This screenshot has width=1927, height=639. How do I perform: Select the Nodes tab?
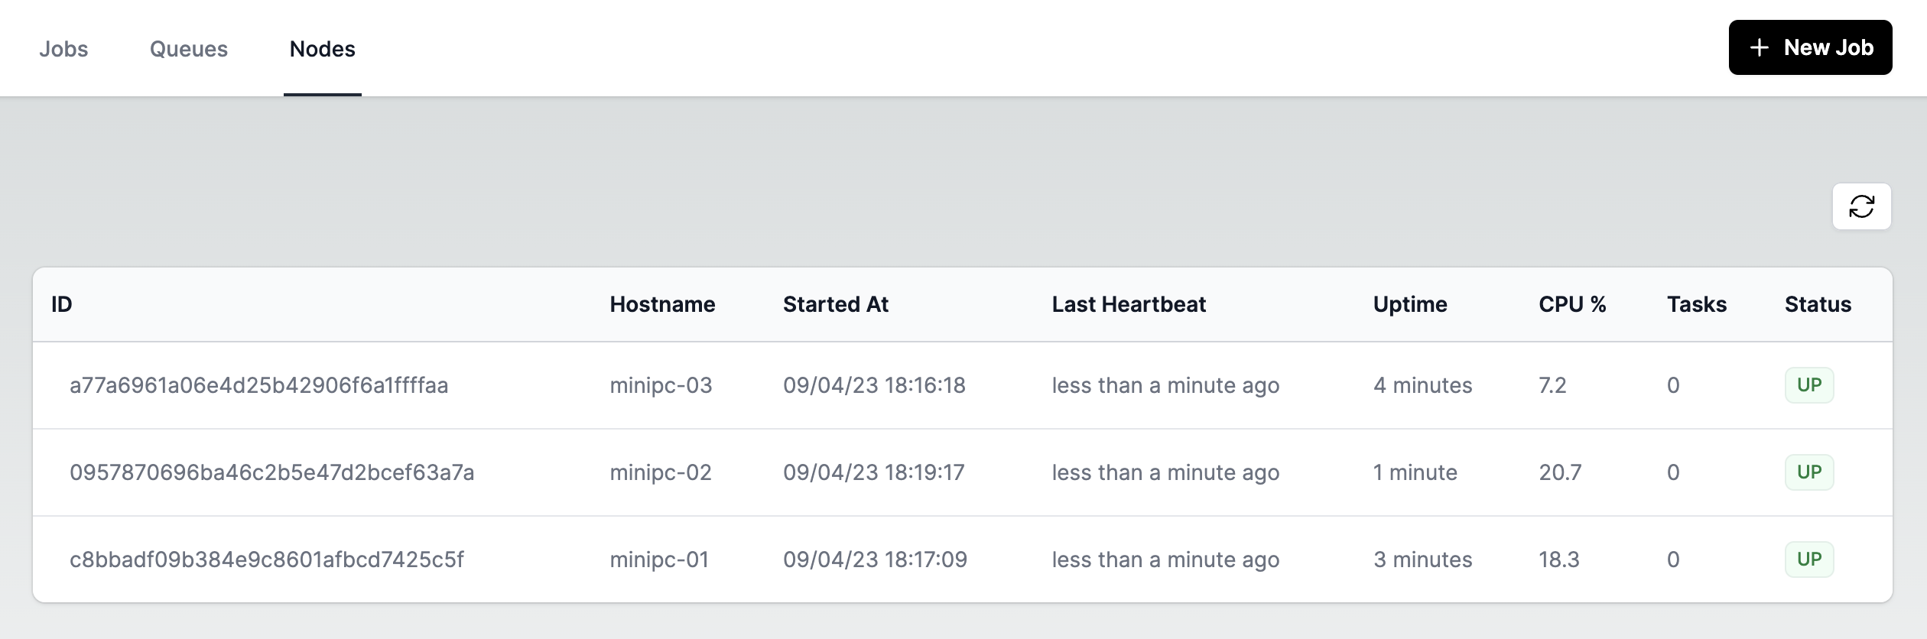pos(323,49)
